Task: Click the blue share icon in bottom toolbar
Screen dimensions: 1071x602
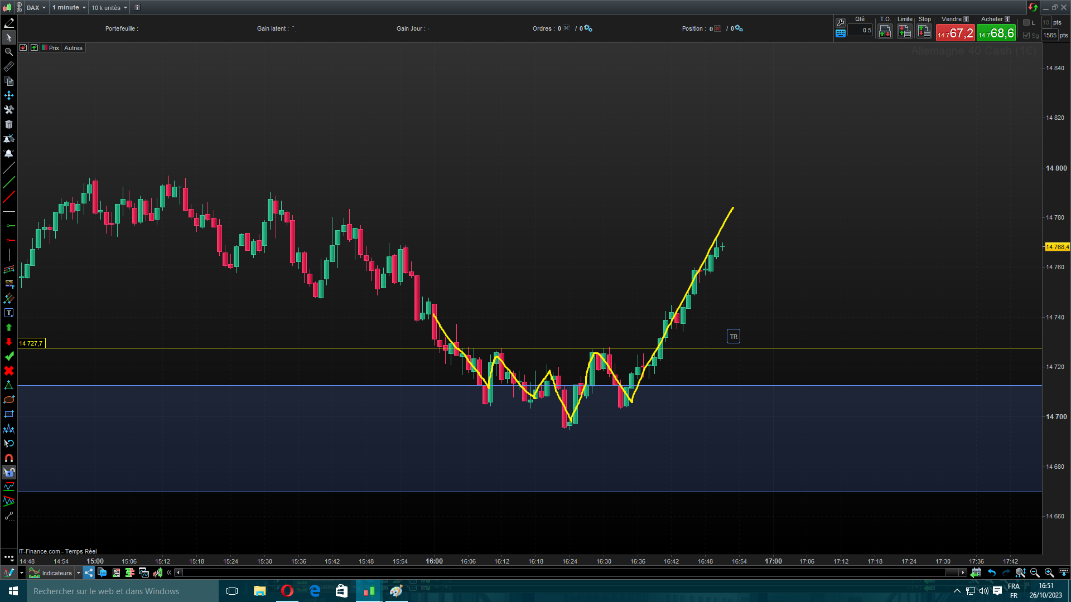Action: pyautogui.click(x=89, y=572)
